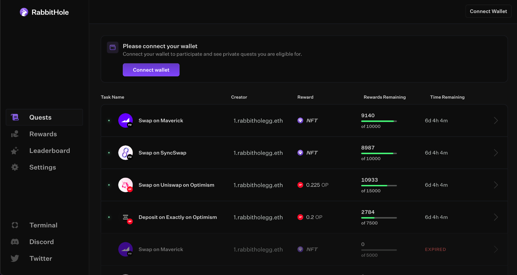The width and height of the screenshot is (517, 275).
Task: Open Settings from sidebar
Action: click(x=44, y=167)
